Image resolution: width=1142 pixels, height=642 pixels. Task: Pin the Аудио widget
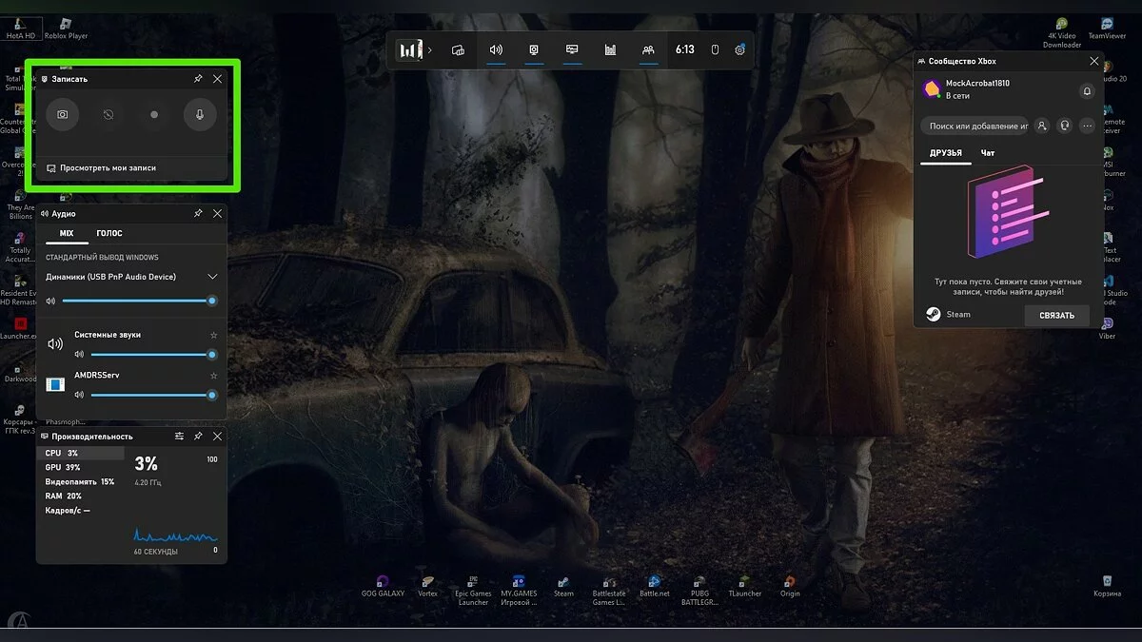[198, 214]
